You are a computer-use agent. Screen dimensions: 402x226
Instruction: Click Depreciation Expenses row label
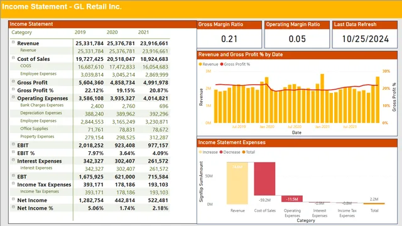click(41, 113)
